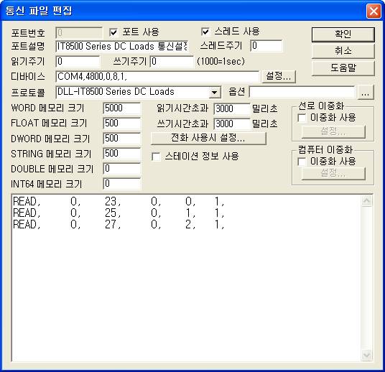Screen dimensions: 385x372
Task: Toggle the 스레드 사용 checkbox
Action: (205, 32)
